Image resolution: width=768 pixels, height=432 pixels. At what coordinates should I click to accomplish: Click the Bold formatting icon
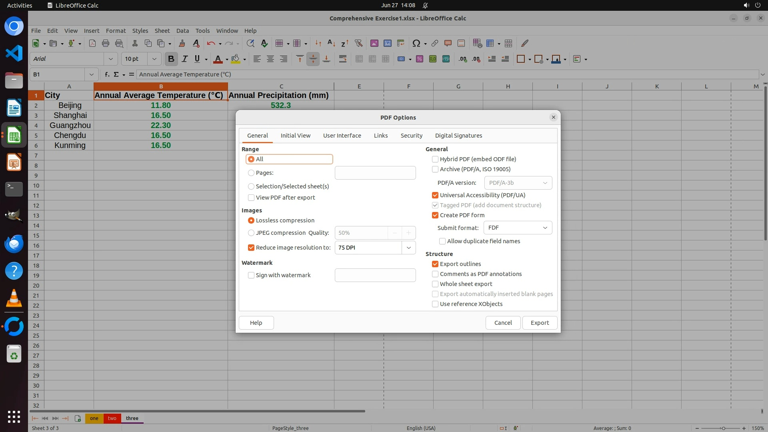[171, 59]
